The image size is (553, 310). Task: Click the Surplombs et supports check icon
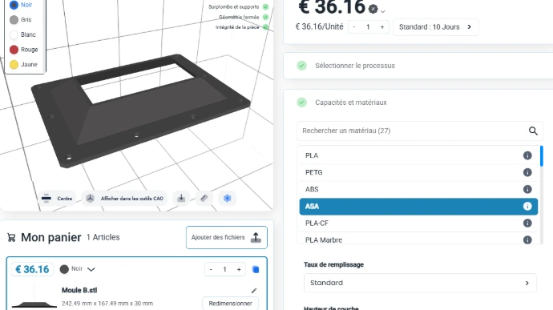(x=265, y=6)
